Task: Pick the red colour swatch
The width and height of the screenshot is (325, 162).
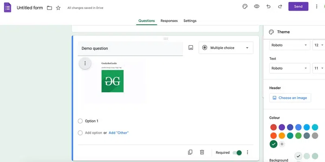Action: coord(273,127)
